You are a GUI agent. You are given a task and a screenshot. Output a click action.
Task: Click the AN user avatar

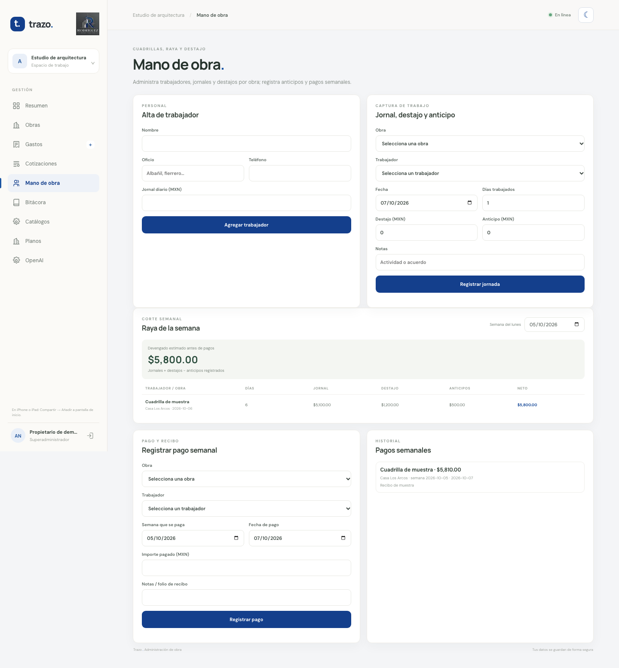[18, 436]
